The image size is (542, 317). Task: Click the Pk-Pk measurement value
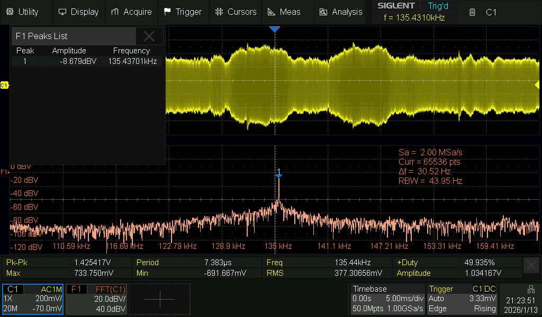[92, 263]
